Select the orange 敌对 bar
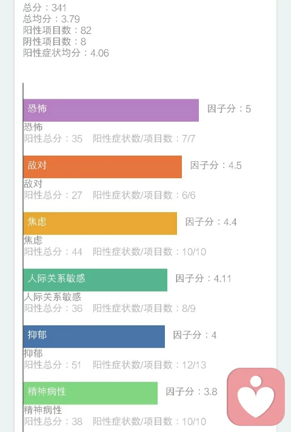 tap(102, 167)
